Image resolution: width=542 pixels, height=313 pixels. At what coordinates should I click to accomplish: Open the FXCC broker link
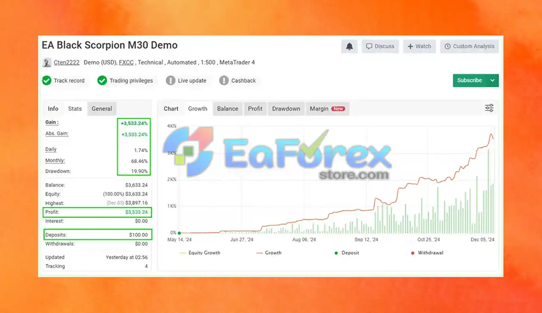point(126,63)
